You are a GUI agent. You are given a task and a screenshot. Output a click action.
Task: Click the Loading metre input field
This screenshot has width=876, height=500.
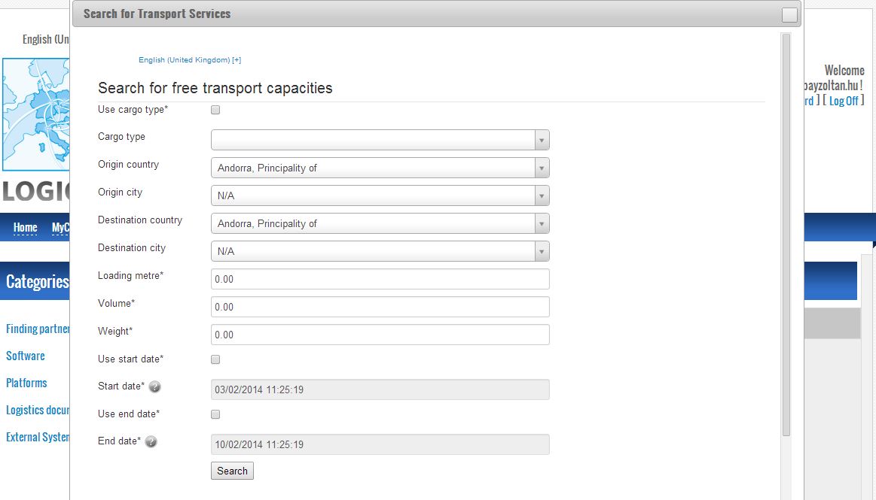[x=380, y=279]
